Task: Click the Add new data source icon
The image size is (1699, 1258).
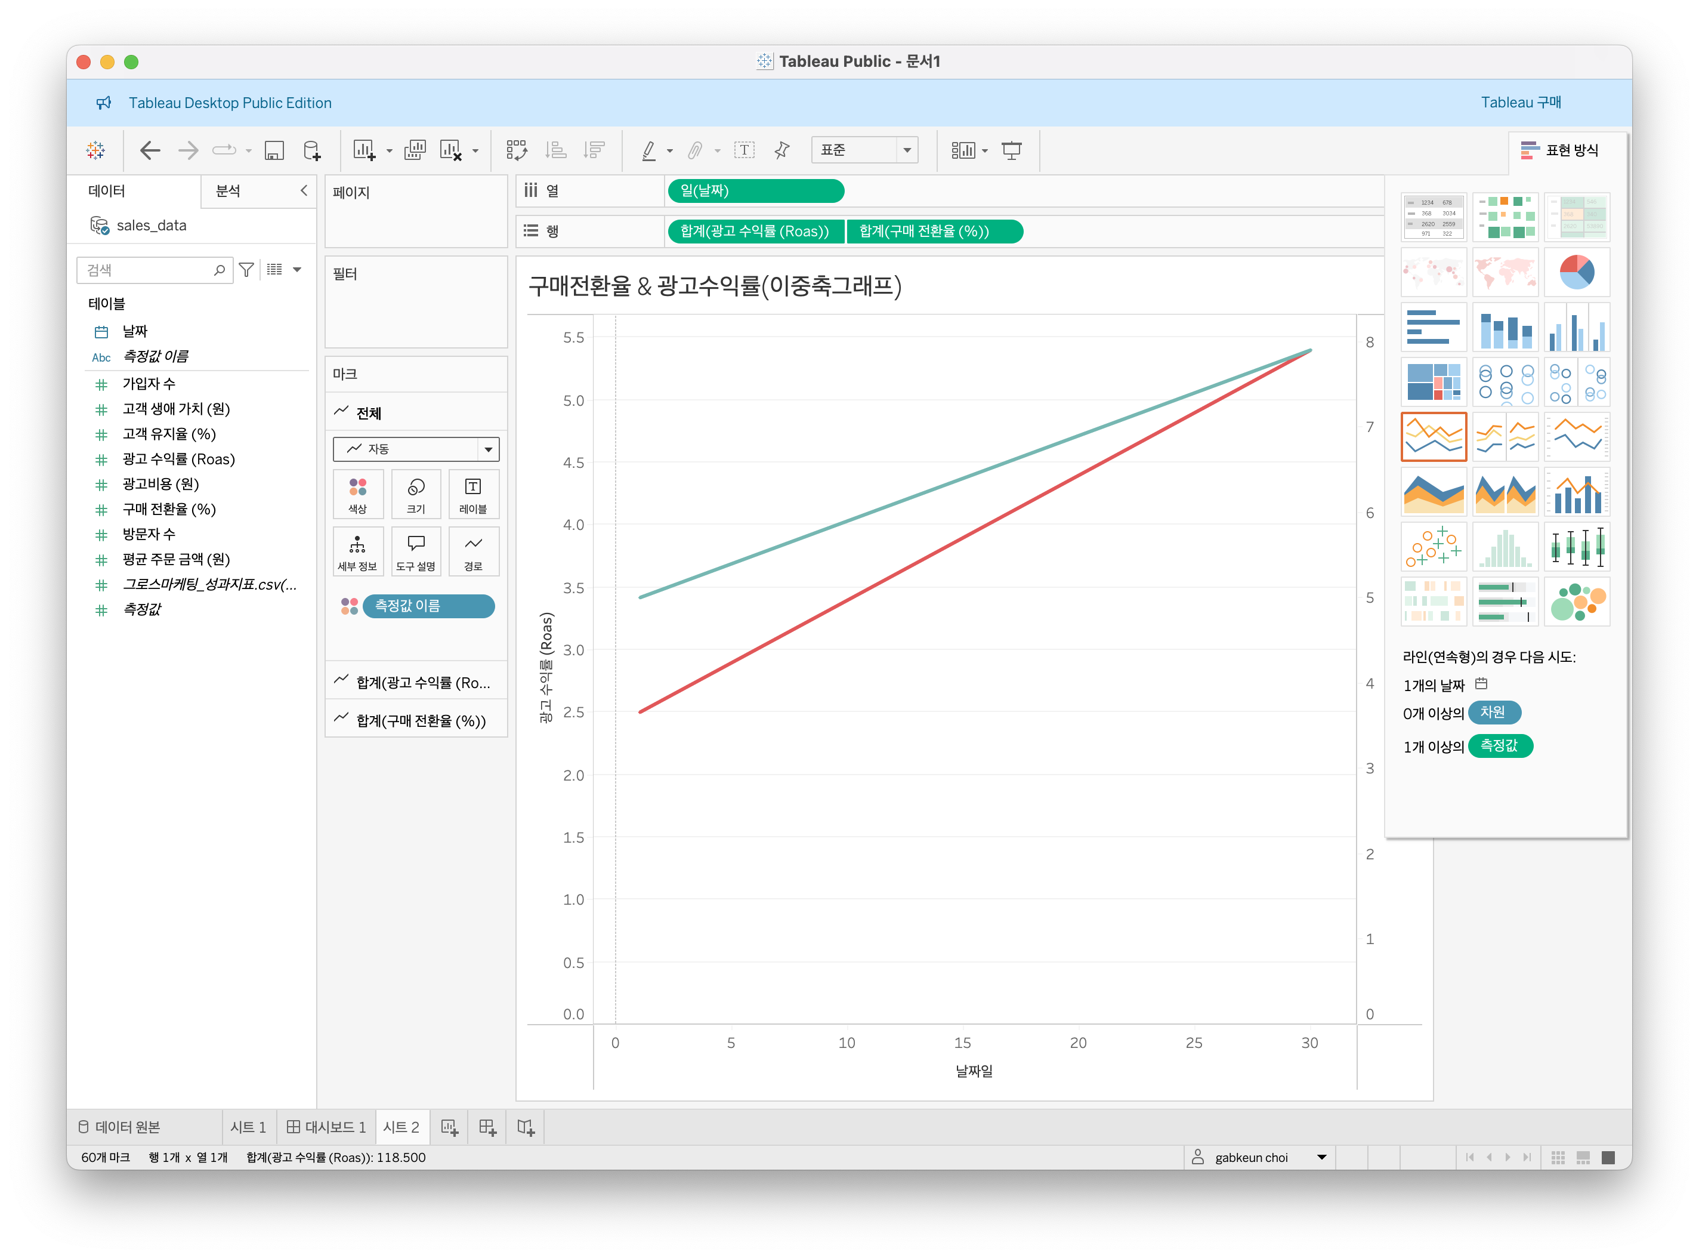Action: (311, 150)
